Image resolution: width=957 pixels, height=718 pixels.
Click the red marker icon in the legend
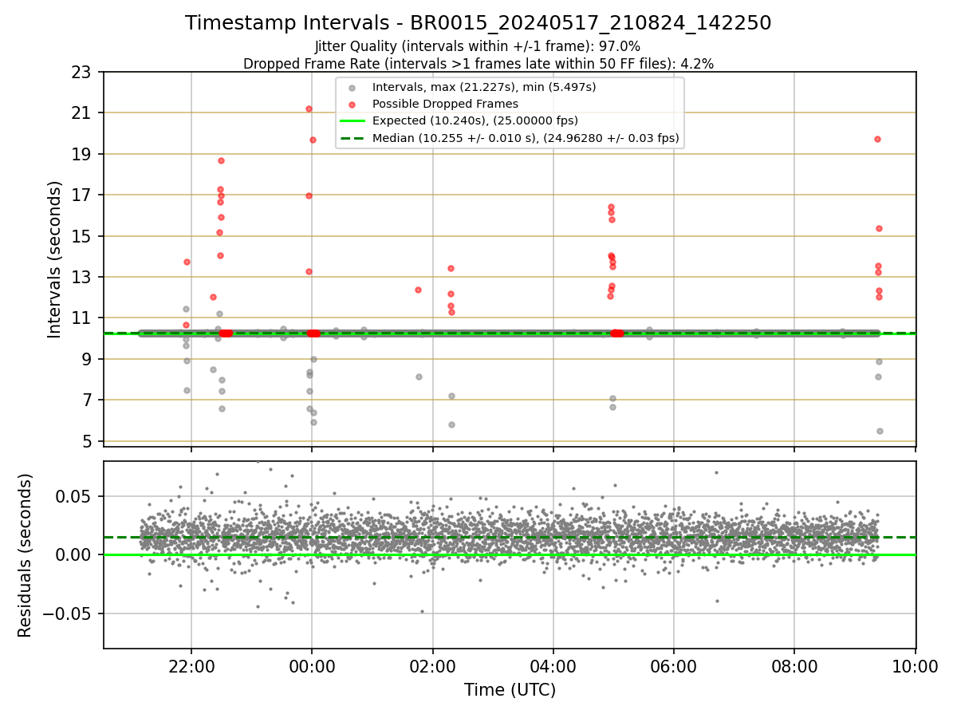(x=352, y=105)
